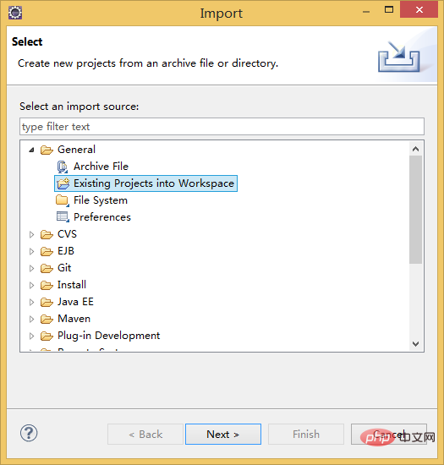Viewport: 444px width, 465px height.
Task: Expand the CVS category
Action: 31,234
